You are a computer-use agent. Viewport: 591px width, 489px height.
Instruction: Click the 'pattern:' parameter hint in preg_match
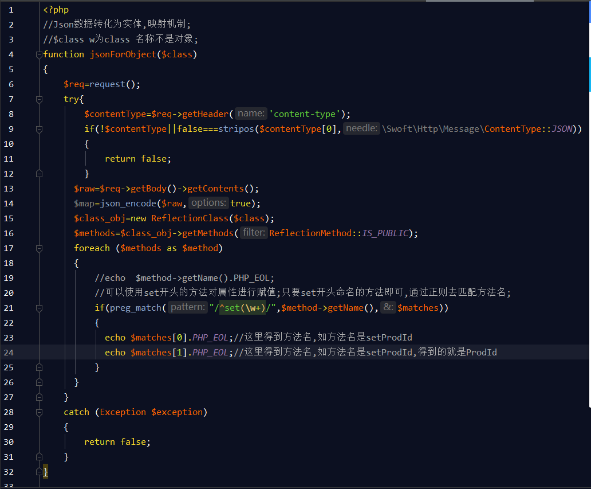pyautogui.click(x=188, y=307)
